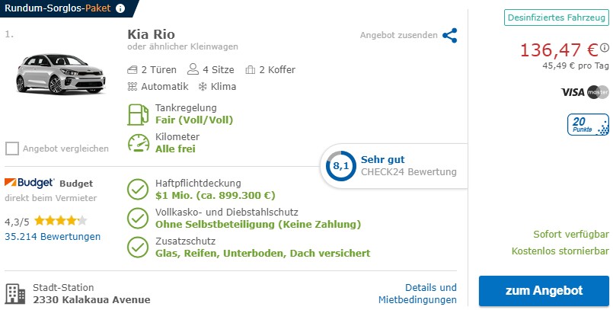The image size is (613, 310).
Task: Click the Desinfiziertes Fahrzeug badge
Action: 557,18
